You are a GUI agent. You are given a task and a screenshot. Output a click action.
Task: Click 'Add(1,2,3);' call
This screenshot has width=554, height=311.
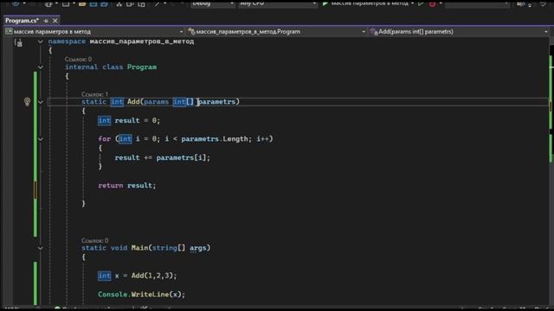click(x=154, y=276)
